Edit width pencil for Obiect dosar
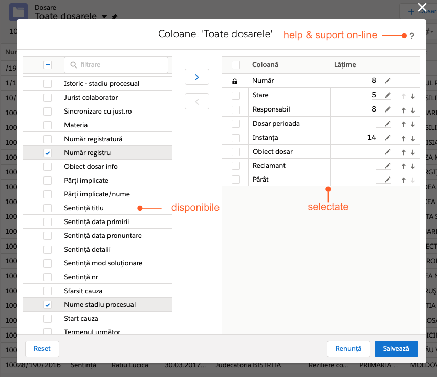The width and height of the screenshot is (437, 377). (x=388, y=152)
